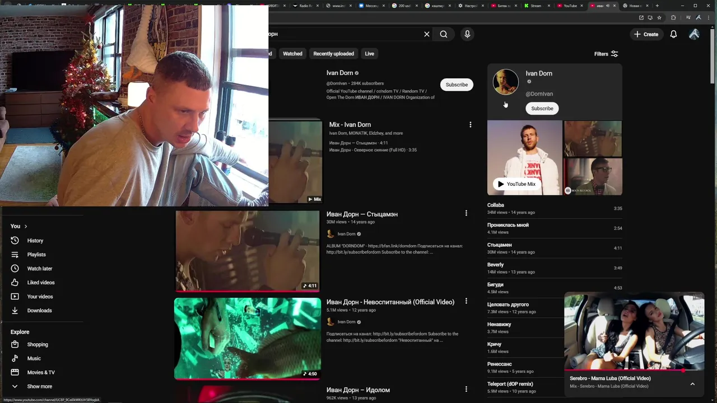This screenshot has height=403, width=717.
Task: Play Целовать другого from the track list
Action: point(525,308)
